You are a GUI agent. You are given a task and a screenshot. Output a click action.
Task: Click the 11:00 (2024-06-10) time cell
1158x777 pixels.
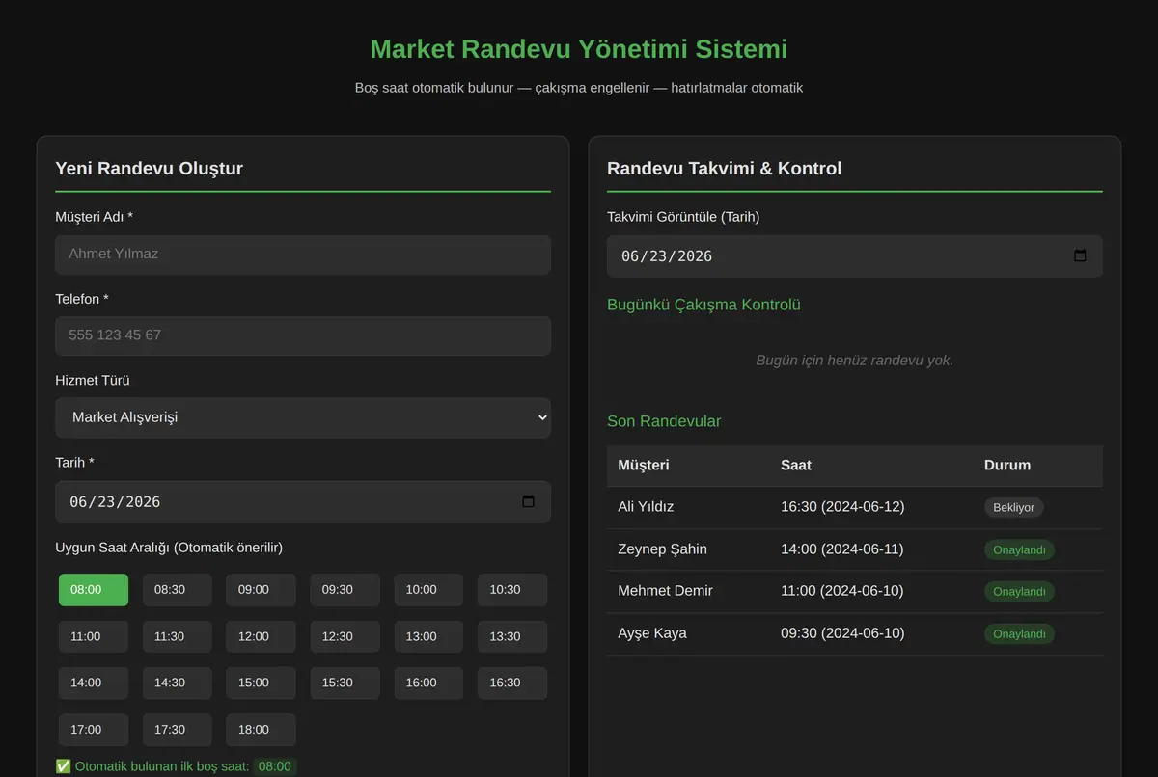(841, 591)
